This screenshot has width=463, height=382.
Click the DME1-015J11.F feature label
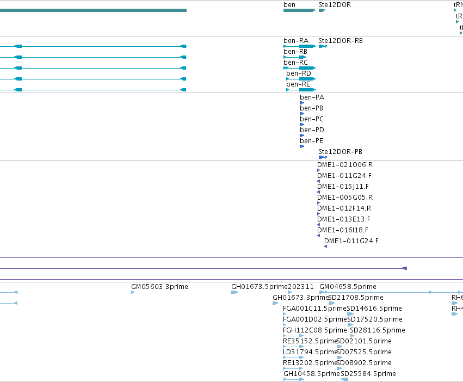pos(343,187)
